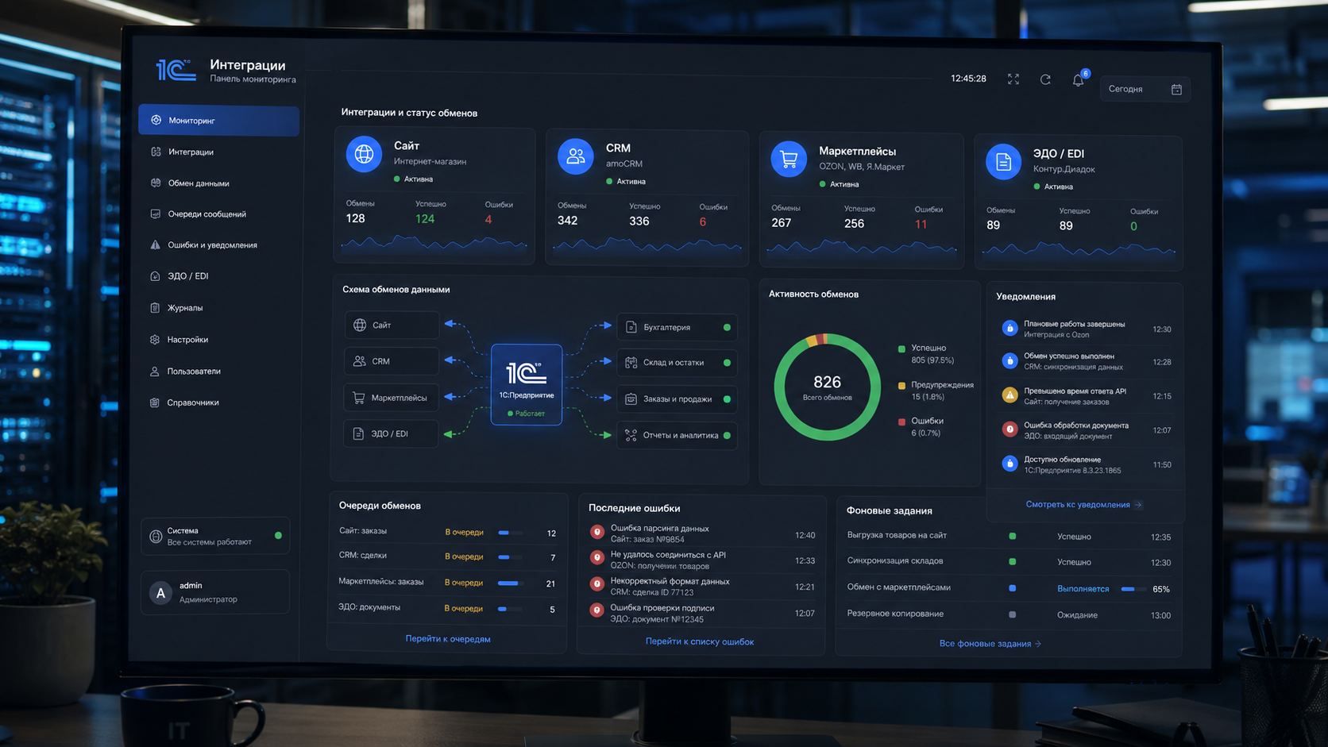
Task: Click the Пользователи person icon in sidebar
Action: (x=155, y=372)
